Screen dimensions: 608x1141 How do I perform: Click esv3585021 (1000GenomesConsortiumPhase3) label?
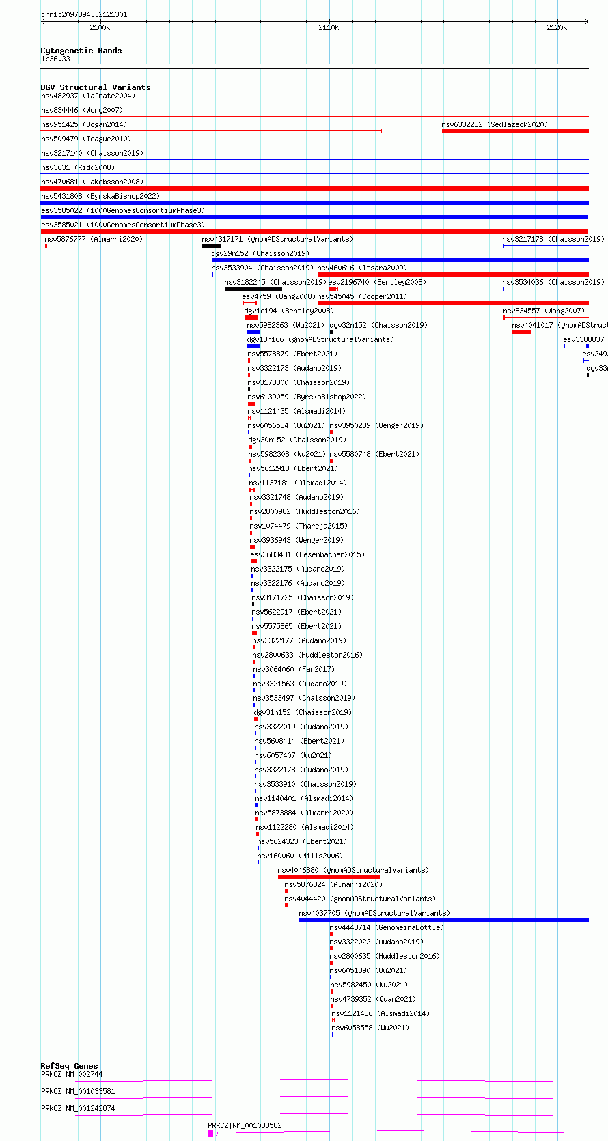click(123, 225)
